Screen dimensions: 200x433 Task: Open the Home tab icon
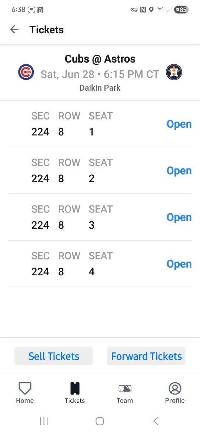(25, 389)
